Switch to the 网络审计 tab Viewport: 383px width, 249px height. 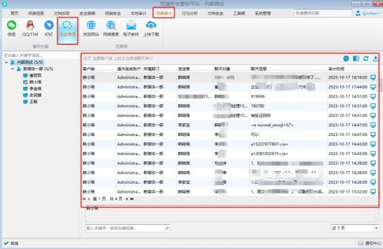pos(164,13)
